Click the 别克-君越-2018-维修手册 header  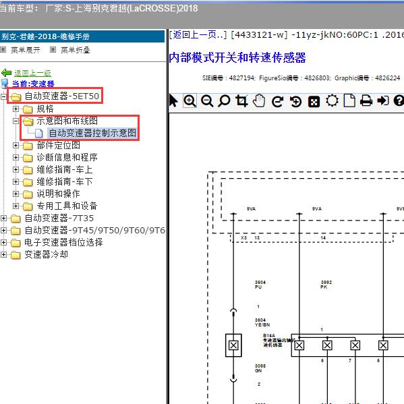[x=46, y=36]
